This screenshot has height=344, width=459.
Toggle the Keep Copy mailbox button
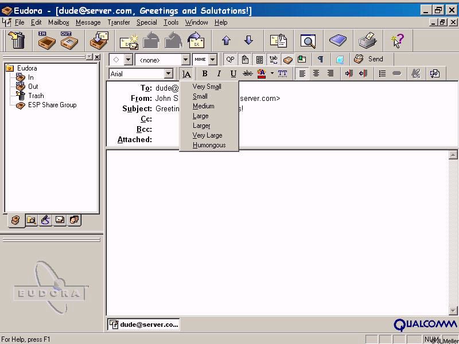288,60
